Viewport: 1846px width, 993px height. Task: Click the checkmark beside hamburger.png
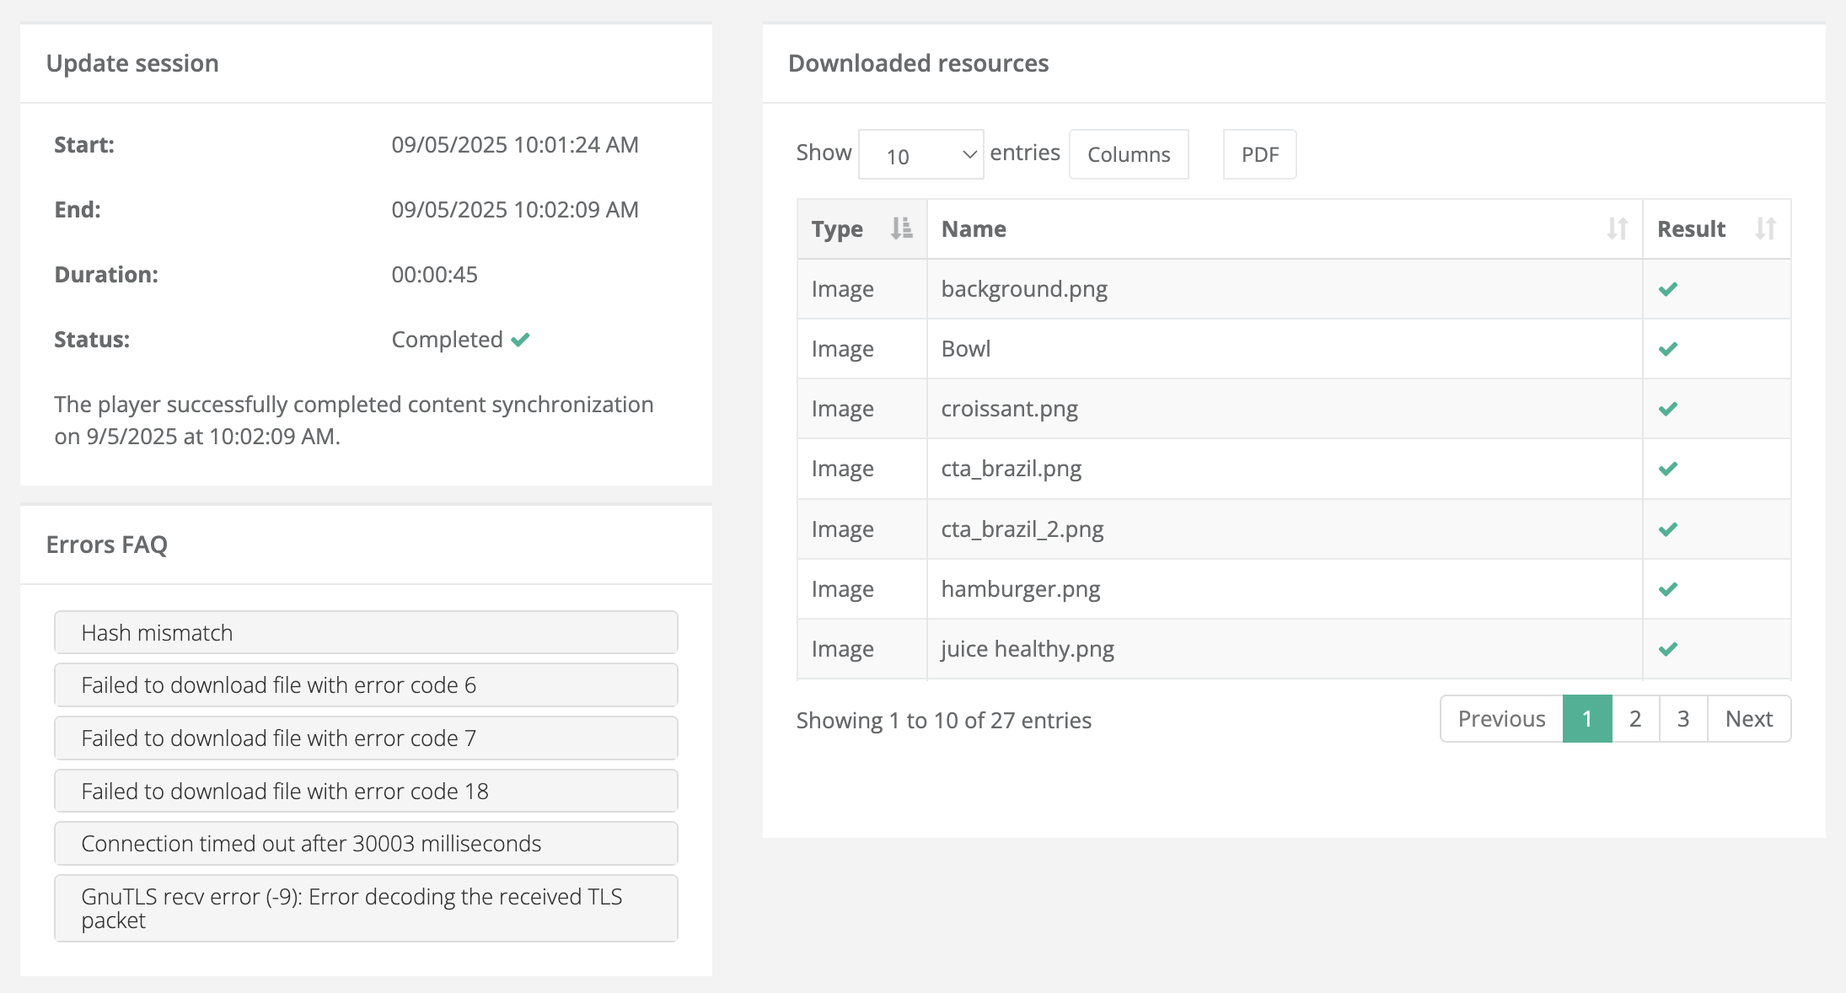coord(1667,589)
